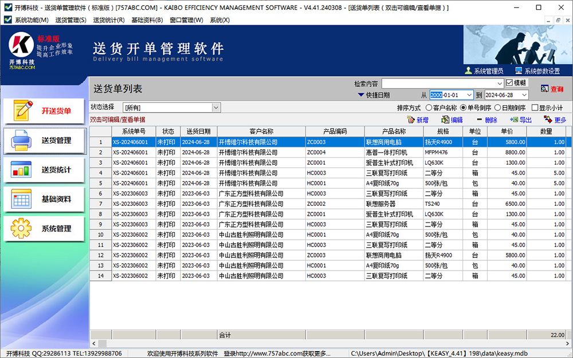Click the 开送货单 sidebar button label
Viewport: 573px width, 358px height.
click(56, 111)
